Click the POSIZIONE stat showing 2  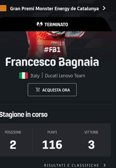pyautogui.click(x=13, y=140)
